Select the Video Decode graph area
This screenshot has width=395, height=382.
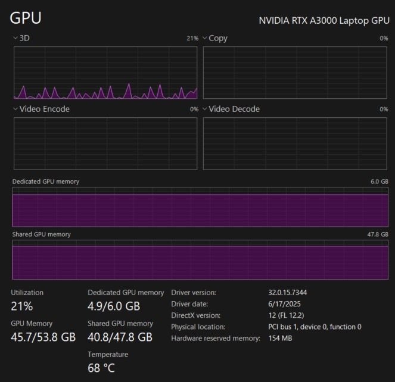click(x=296, y=143)
